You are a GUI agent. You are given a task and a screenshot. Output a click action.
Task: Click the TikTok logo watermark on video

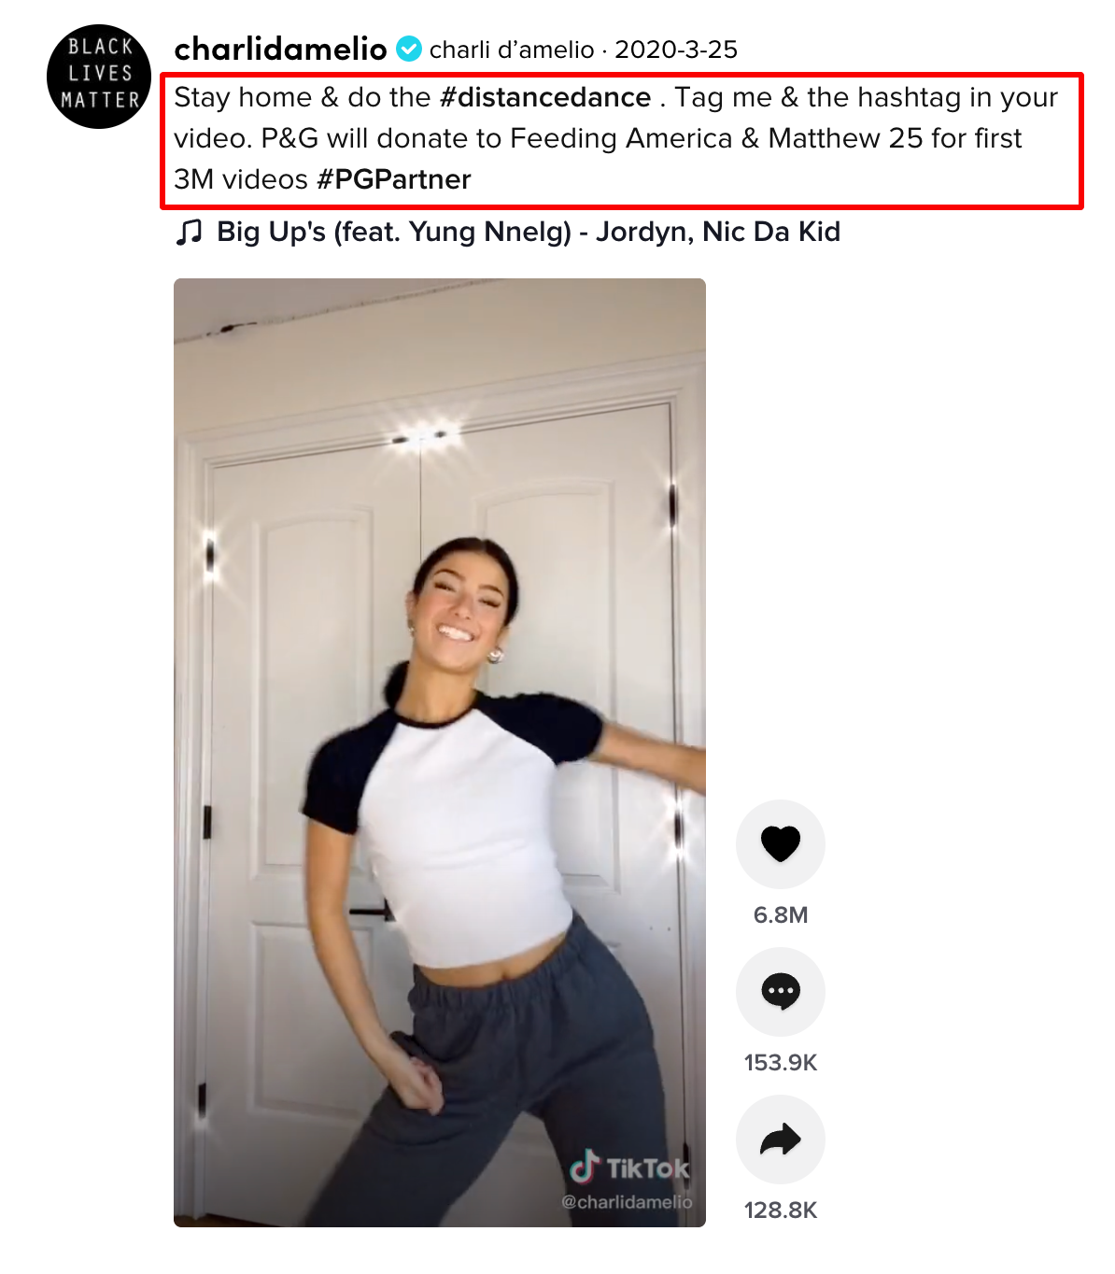point(629,1168)
